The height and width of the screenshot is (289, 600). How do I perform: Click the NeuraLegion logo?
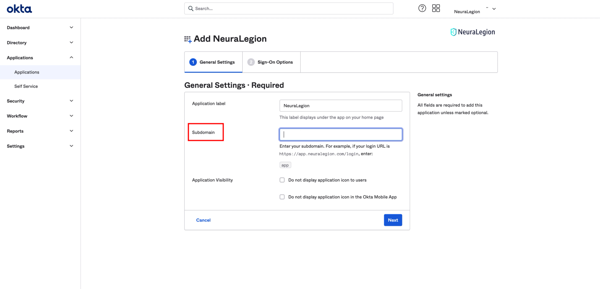pos(472,32)
